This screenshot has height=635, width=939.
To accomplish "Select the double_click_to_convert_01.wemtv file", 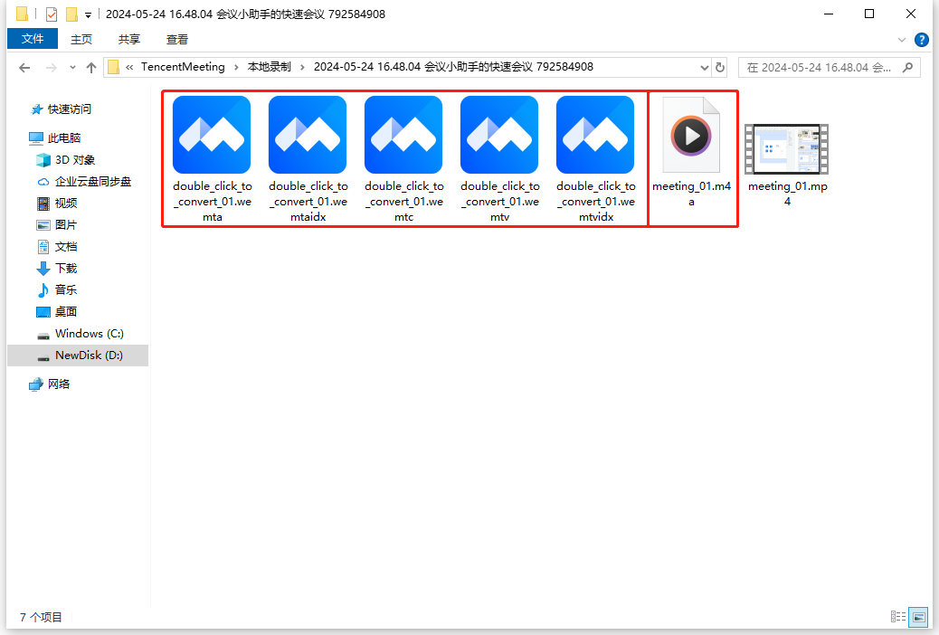I will coord(499,159).
